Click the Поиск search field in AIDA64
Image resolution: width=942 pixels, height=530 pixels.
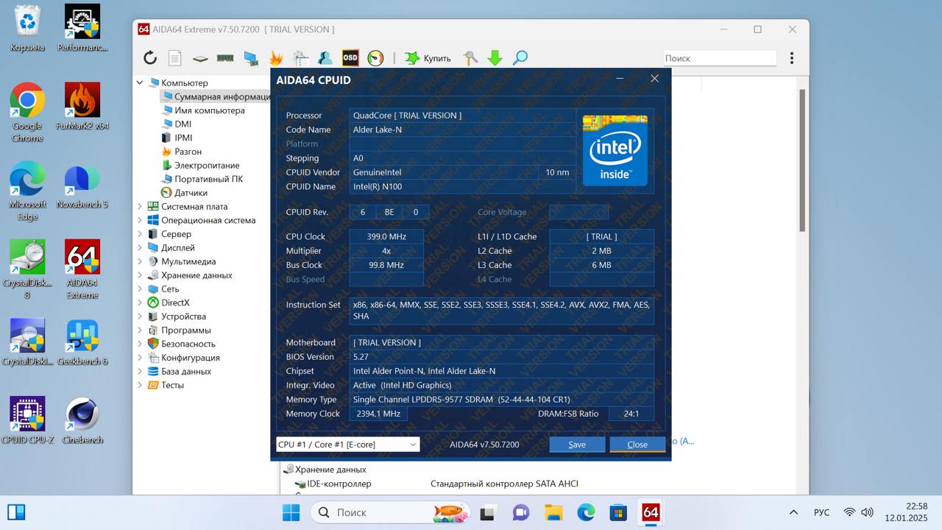720,58
